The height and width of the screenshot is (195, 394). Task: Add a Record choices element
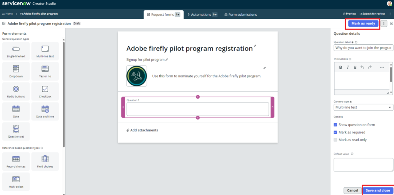pos(16,161)
